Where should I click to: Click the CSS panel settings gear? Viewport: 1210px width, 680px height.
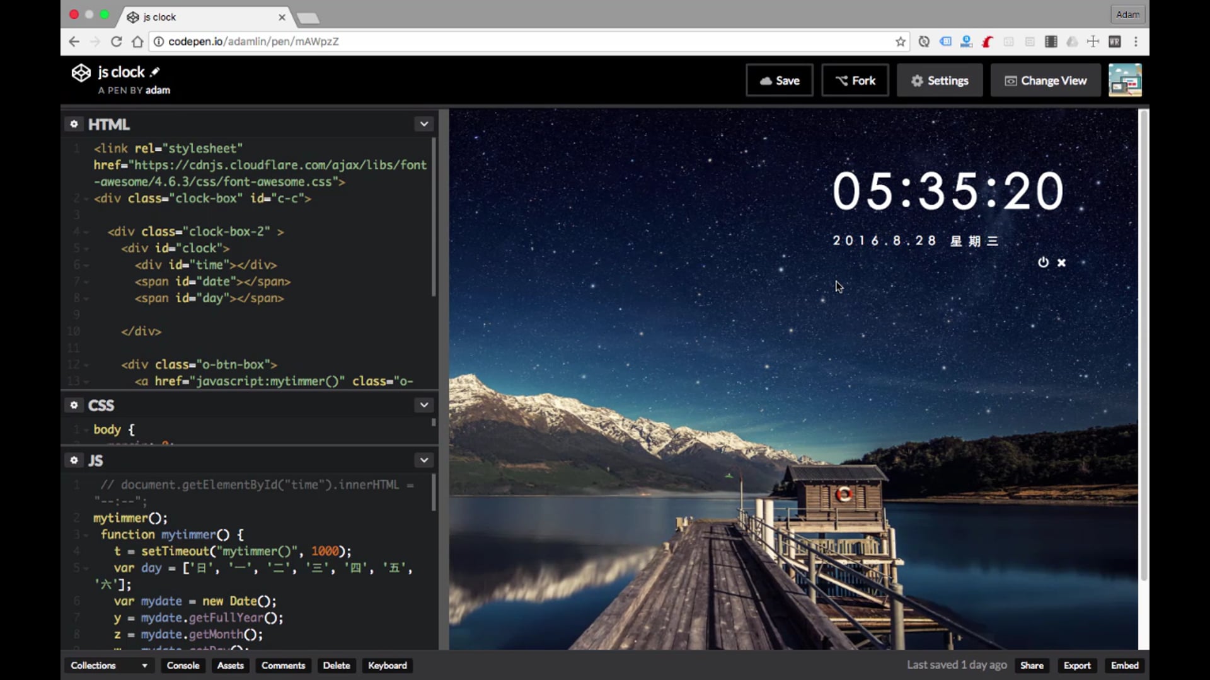click(x=74, y=405)
